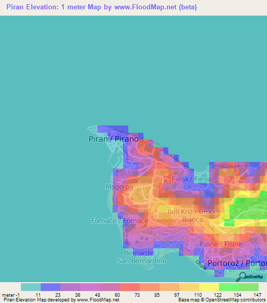Click 'Piran Elevation Map developed by www.FloodMap.net' text
Viewport: 267px width, 303px height.
tap(62, 300)
